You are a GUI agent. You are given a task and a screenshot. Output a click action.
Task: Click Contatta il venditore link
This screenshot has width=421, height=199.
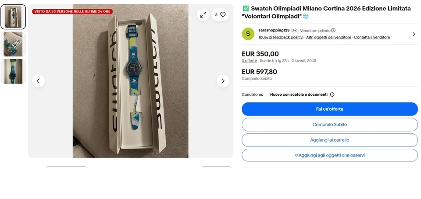tap(372, 38)
